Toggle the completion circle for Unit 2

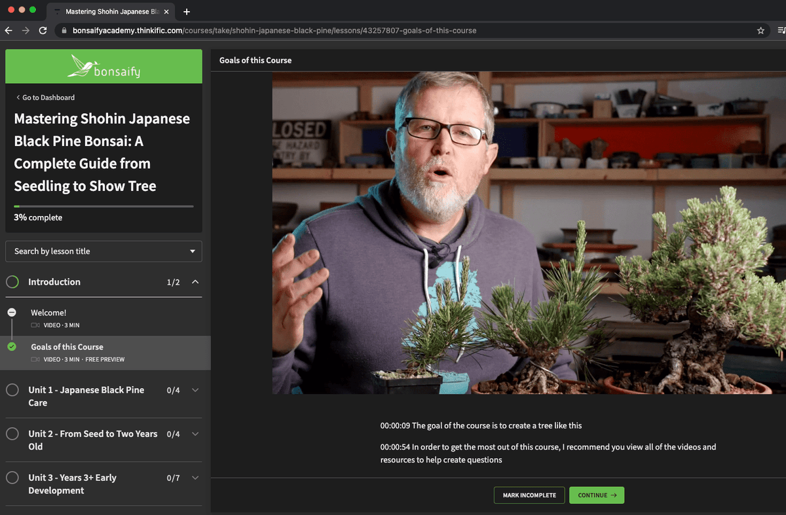pyautogui.click(x=11, y=433)
